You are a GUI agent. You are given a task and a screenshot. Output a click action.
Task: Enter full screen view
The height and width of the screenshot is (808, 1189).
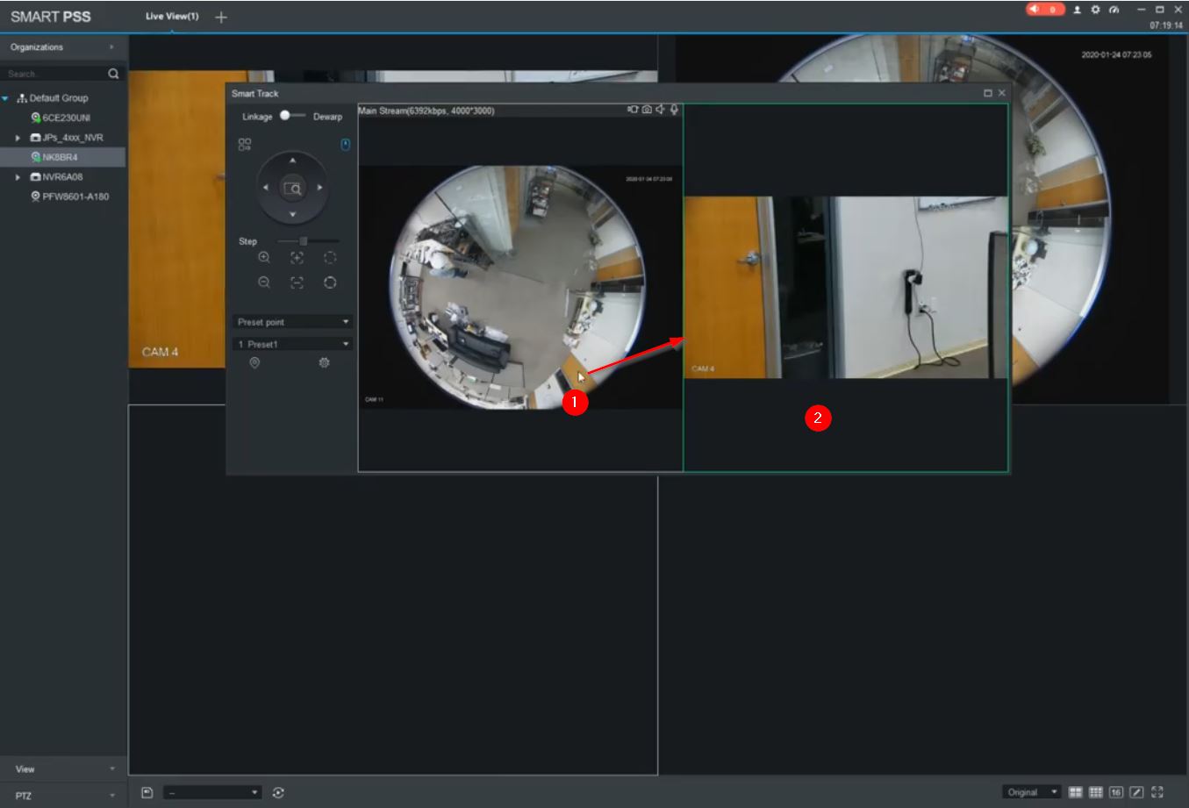[1157, 792]
